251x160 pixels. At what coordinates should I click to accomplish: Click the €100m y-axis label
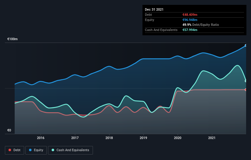tap(13, 39)
